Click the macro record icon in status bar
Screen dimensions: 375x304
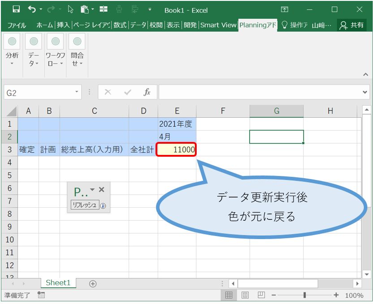41,295
